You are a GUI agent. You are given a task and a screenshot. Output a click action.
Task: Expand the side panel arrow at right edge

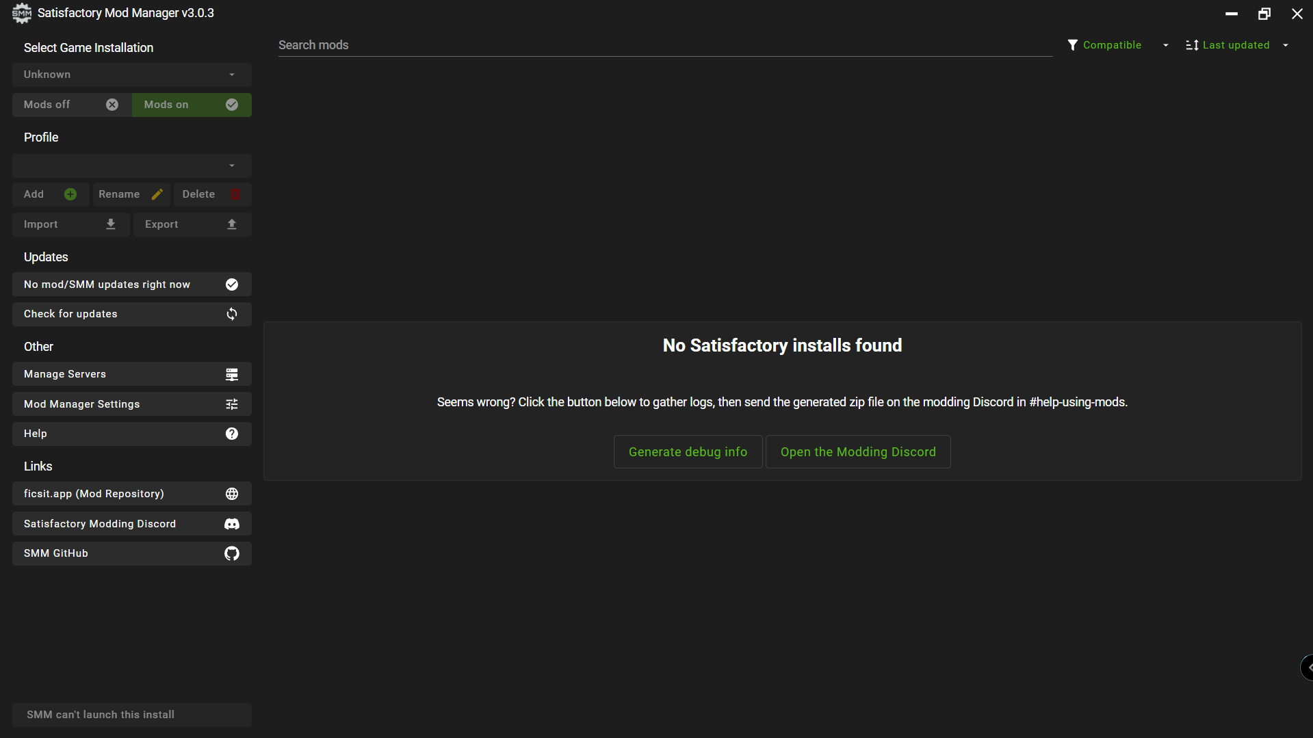(x=1308, y=668)
